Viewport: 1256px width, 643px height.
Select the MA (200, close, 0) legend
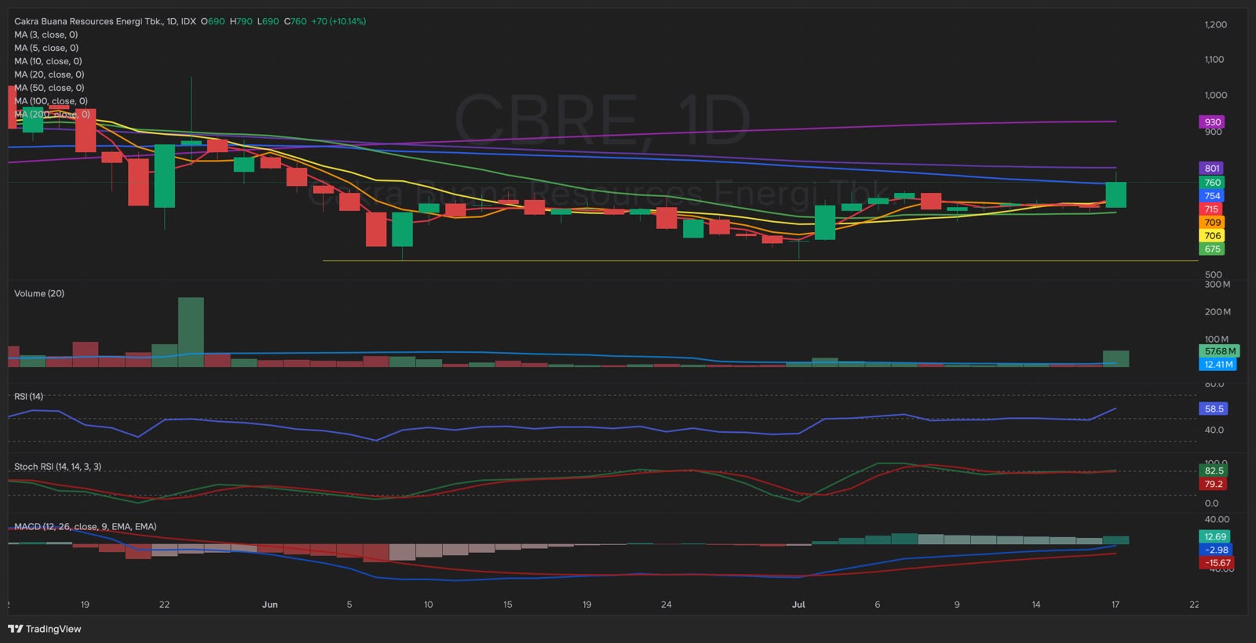52,114
